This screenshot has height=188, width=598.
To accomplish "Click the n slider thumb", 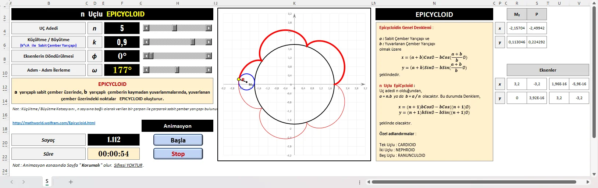I will [175, 28].
